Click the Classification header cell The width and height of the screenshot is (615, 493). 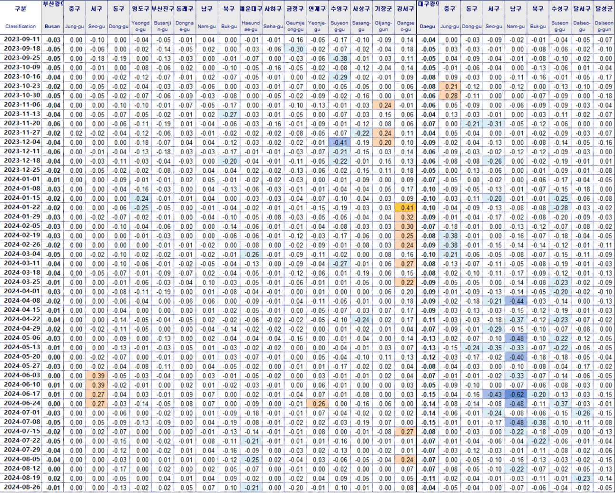[x=20, y=26]
